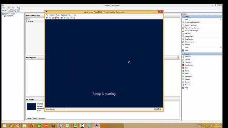Click Checkpoint action in Actions pane
This screenshot has height=128, width=228.
pyautogui.click(x=189, y=76)
